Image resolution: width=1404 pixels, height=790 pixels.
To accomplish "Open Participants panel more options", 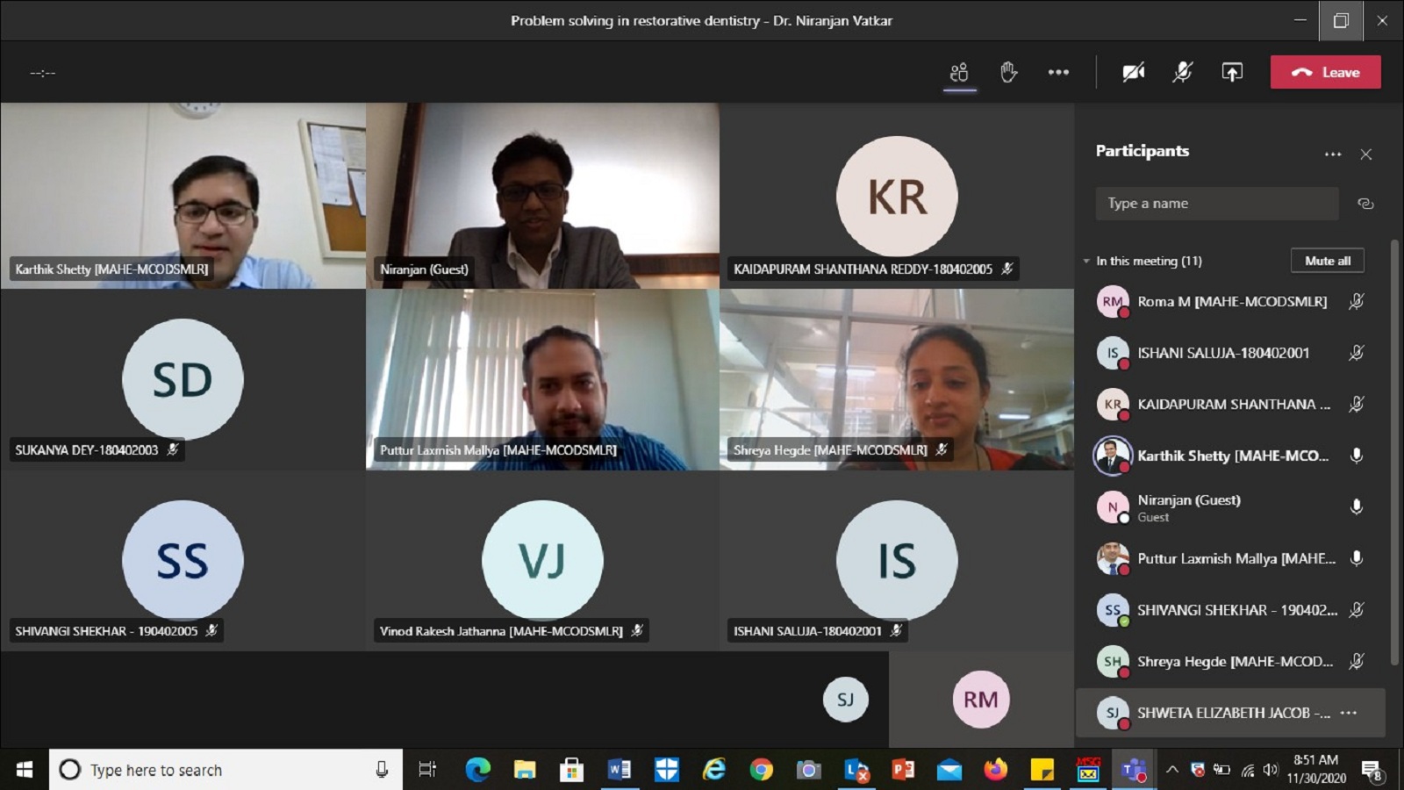I will [x=1332, y=154].
